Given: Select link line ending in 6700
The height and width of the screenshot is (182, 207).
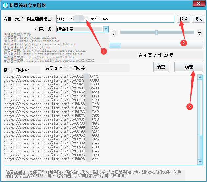Looking at the screenshot, I should [x=51, y=147].
